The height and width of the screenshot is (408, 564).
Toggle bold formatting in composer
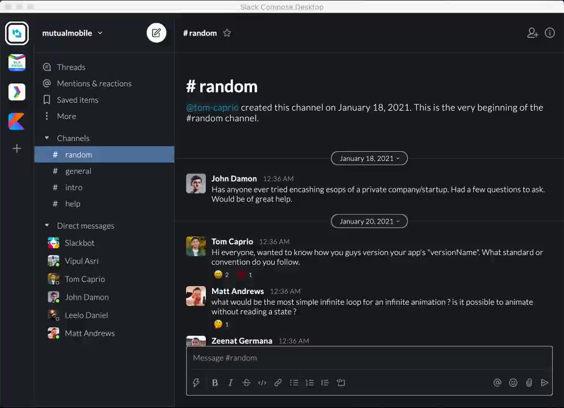tap(215, 383)
